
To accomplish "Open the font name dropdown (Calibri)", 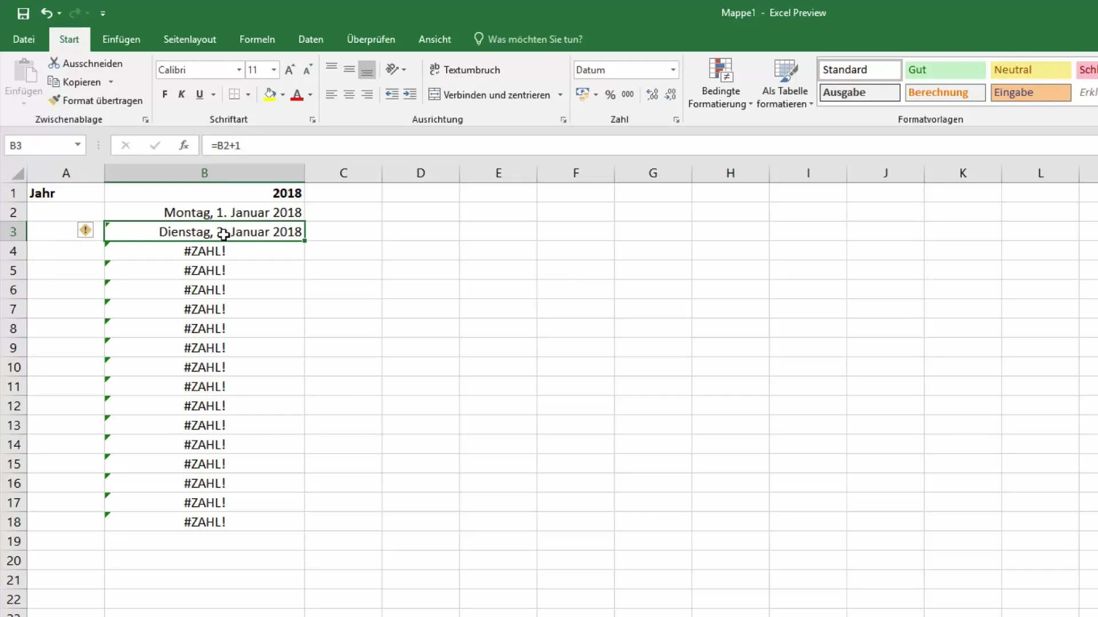I will coord(239,70).
